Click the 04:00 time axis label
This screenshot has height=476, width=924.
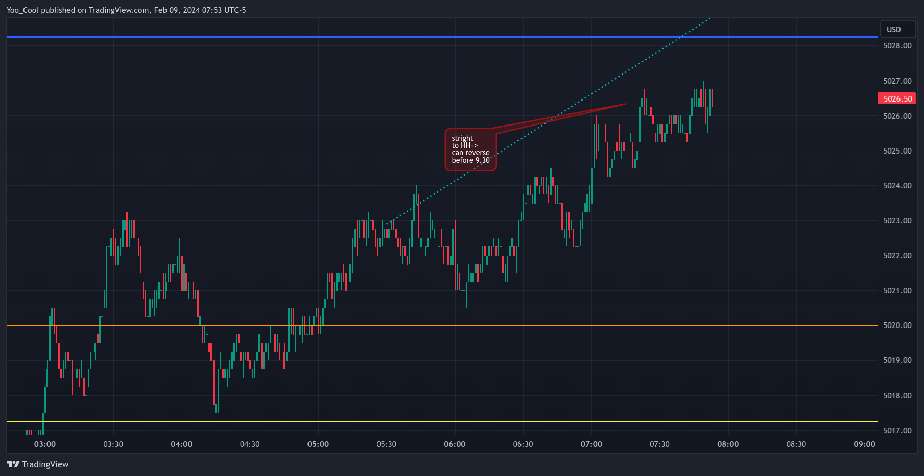tap(181, 444)
